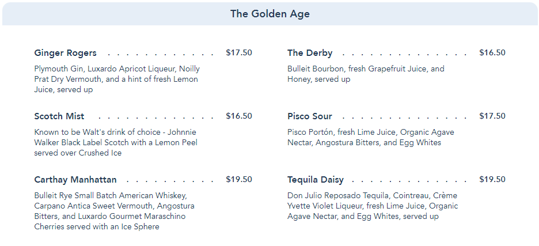The height and width of the screenshot is (246, 539).
Task: Select the Carthay Manhattan drink name
Action: coord(75,180)
